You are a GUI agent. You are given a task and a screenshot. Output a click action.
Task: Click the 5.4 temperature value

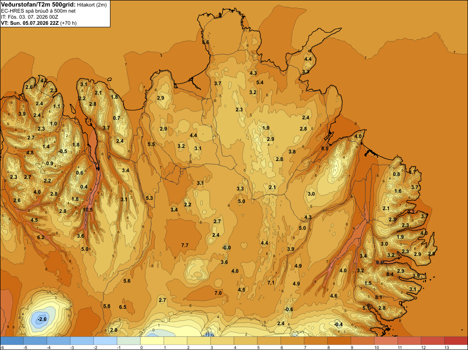click(260, 83)
